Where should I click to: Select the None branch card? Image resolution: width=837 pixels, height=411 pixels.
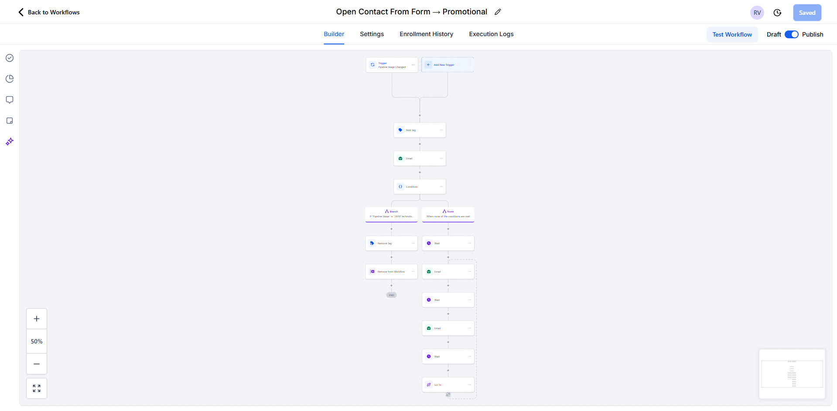tap(448, 215)
